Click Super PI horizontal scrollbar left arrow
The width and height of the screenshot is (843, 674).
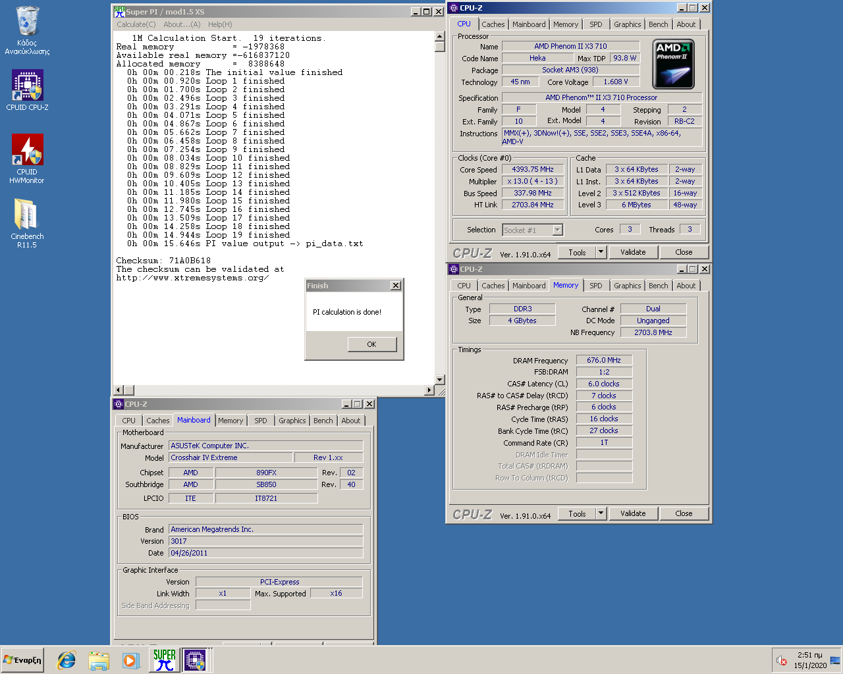[119, 390]
